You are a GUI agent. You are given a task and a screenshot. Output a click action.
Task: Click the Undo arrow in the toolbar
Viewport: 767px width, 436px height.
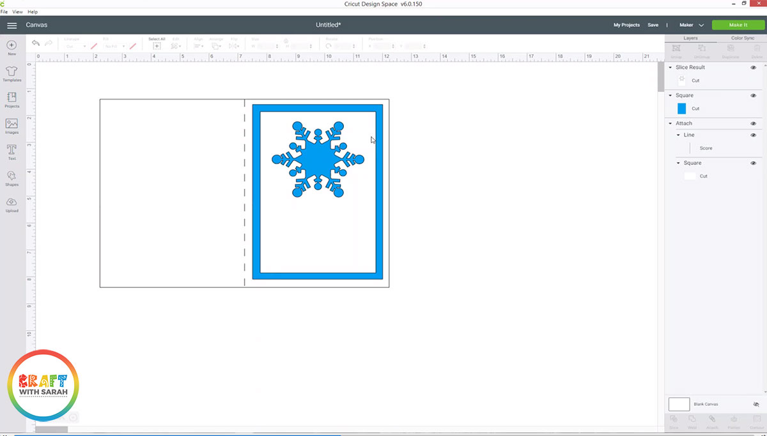pos(36,43)
